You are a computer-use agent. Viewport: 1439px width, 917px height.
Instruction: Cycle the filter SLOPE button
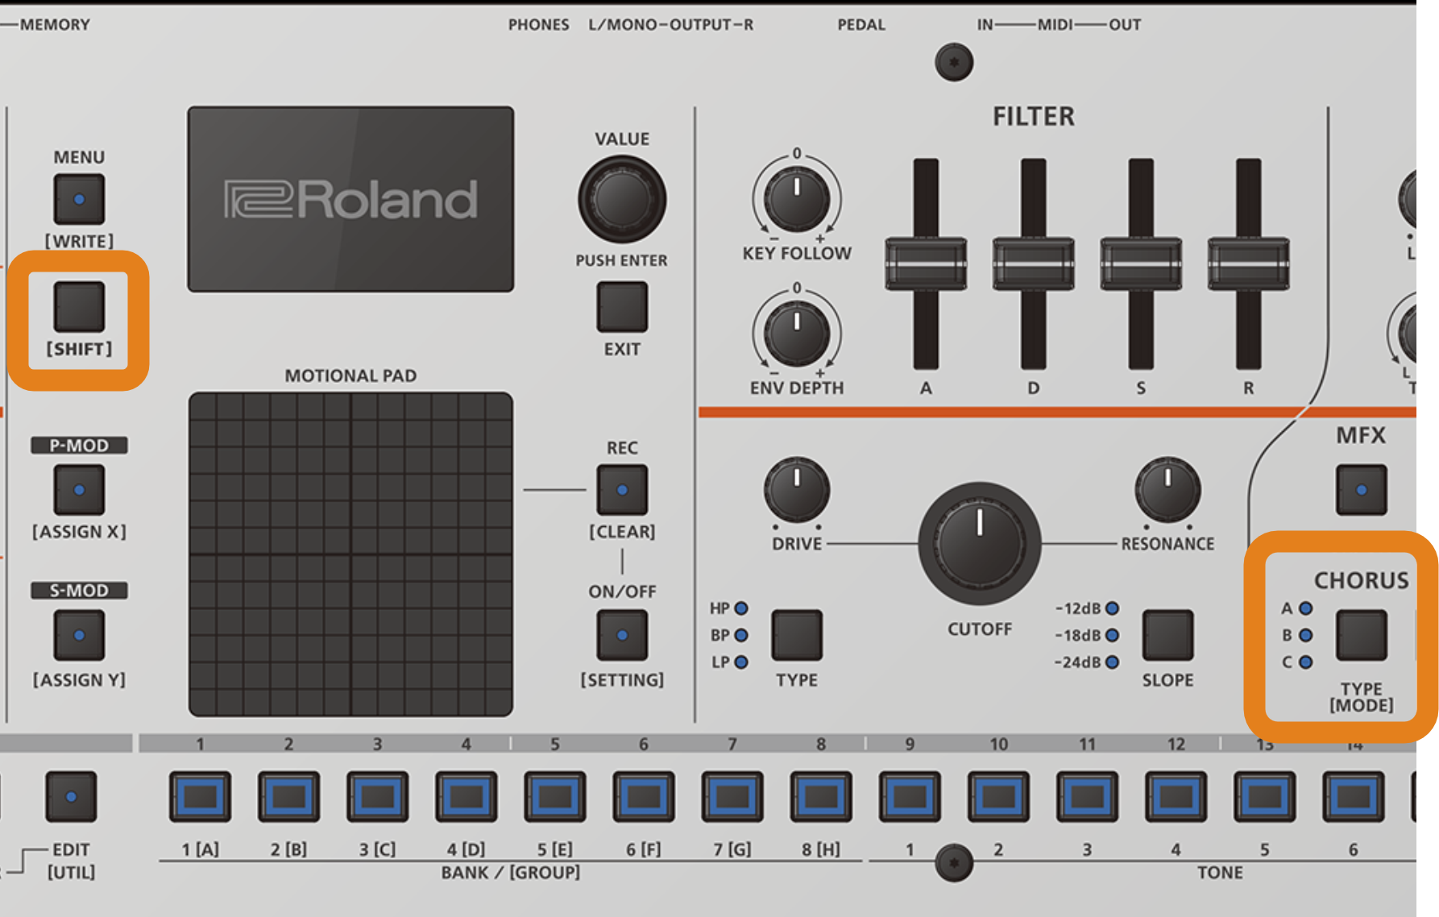point(1167,635)
